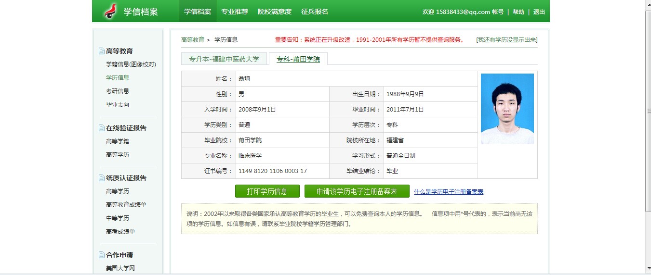Click certificate number 1149 8120 1106 0003 17
Image resolution: width=651 pixels, height=275 pixels.
point(273,171)
